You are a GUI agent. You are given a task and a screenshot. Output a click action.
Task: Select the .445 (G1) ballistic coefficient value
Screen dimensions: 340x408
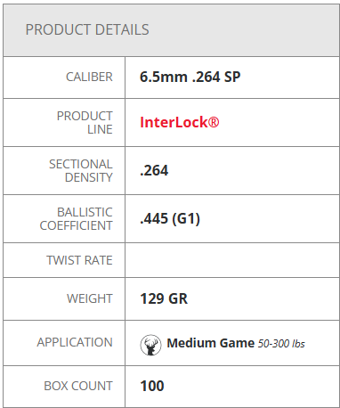point(170,219)
